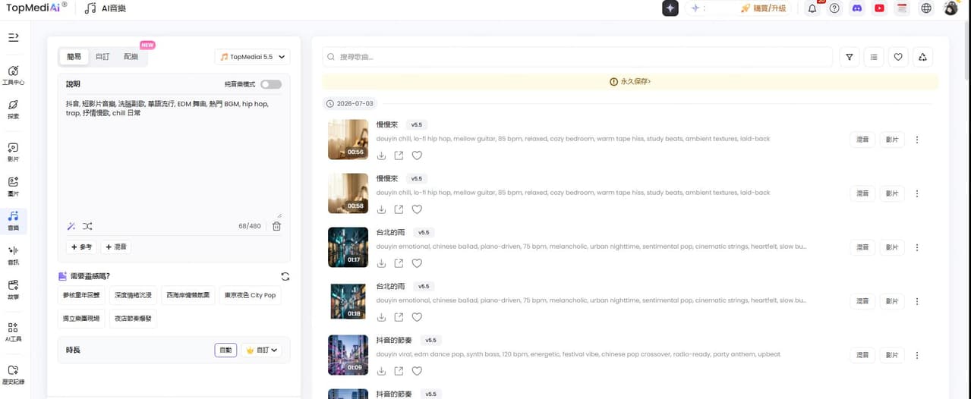Open 探索 in the left sidebar
The width and height of the screenshot is (971, 399).
click(x=13, y=109)
